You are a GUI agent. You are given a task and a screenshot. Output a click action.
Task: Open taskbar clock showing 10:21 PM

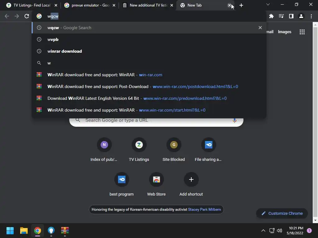tap(295, 231)
